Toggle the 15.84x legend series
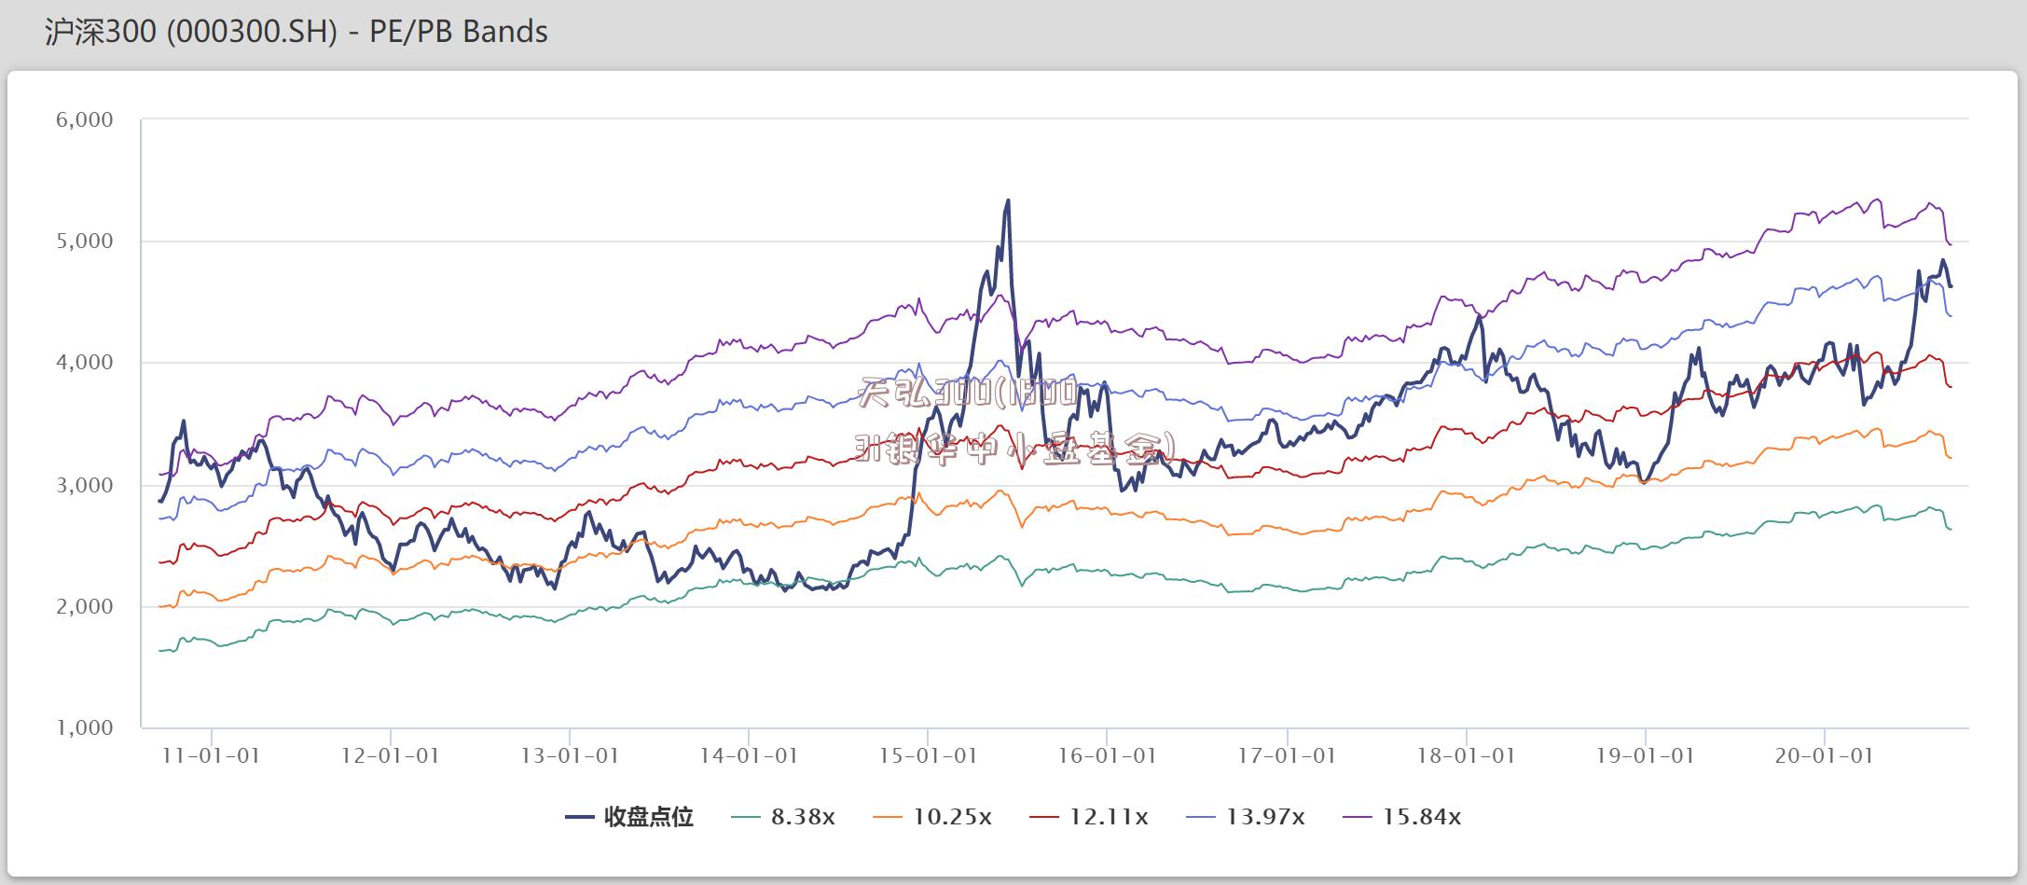This screenshot has height=885, width=2027. pyautogui.click(x=1402, y=817)
